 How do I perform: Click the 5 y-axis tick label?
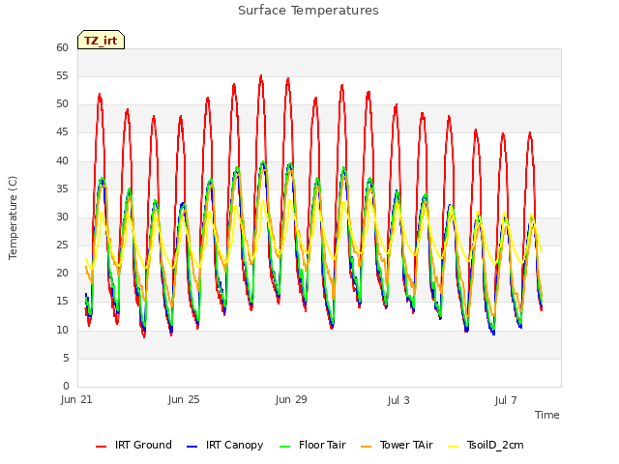[x=66, y=359]
